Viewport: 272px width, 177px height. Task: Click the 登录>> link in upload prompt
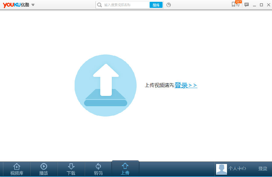[186, 85]
